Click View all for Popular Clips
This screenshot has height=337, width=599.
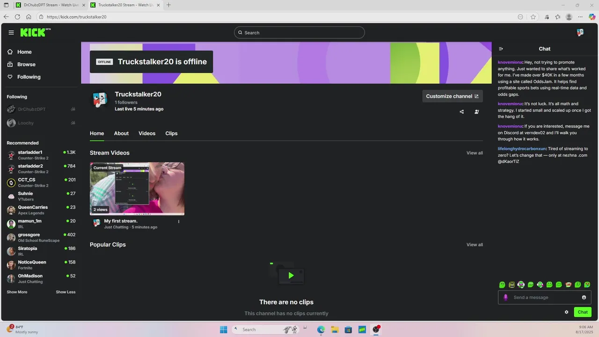pyautogui.click(x=475, y=245)
